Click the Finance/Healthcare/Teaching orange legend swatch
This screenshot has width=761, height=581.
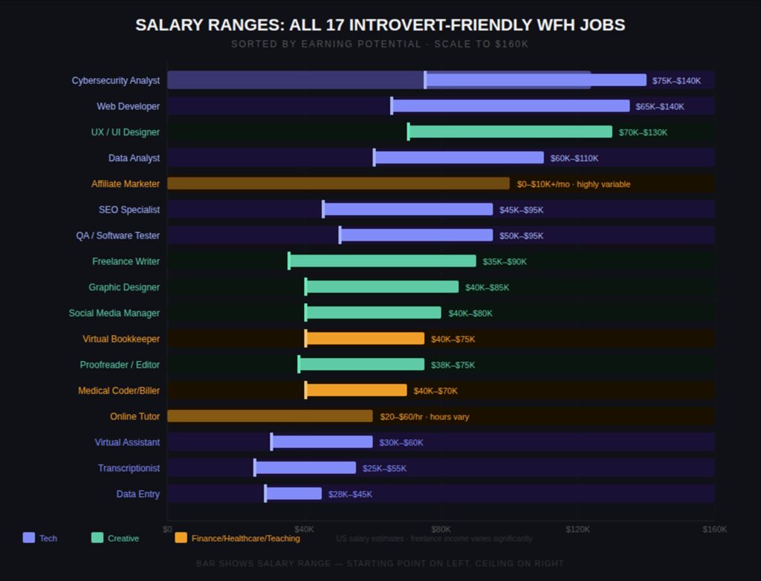pos(181,538)
